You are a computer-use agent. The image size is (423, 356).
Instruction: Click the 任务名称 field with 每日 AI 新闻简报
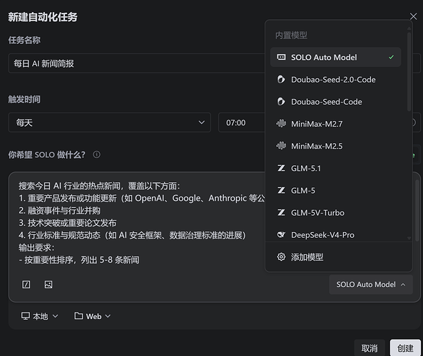click(136, 63)
